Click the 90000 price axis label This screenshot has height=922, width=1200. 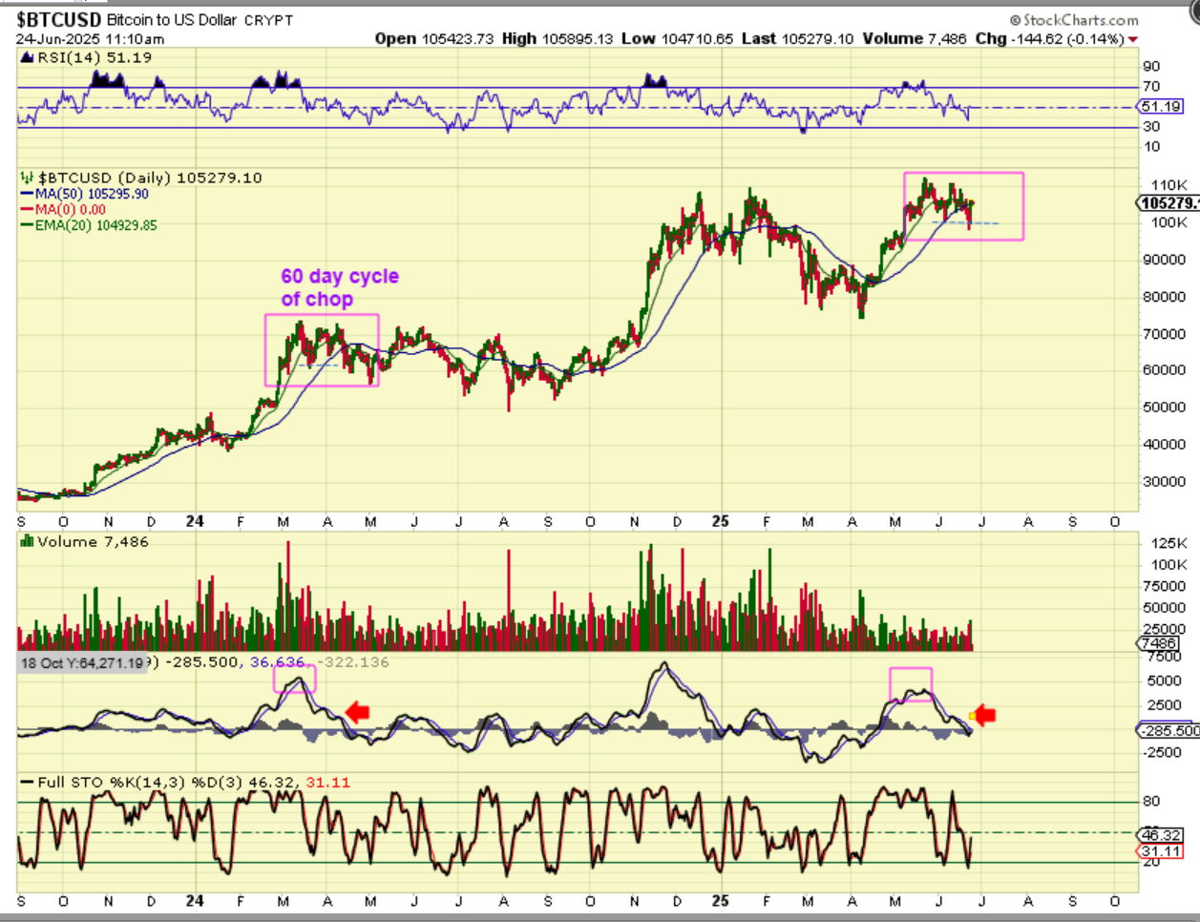click(x=1166, y=260)
